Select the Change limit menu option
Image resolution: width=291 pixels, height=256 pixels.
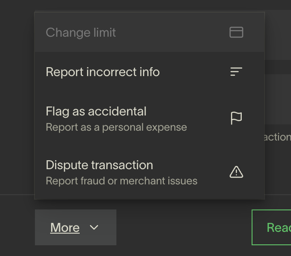click(81, 32)
